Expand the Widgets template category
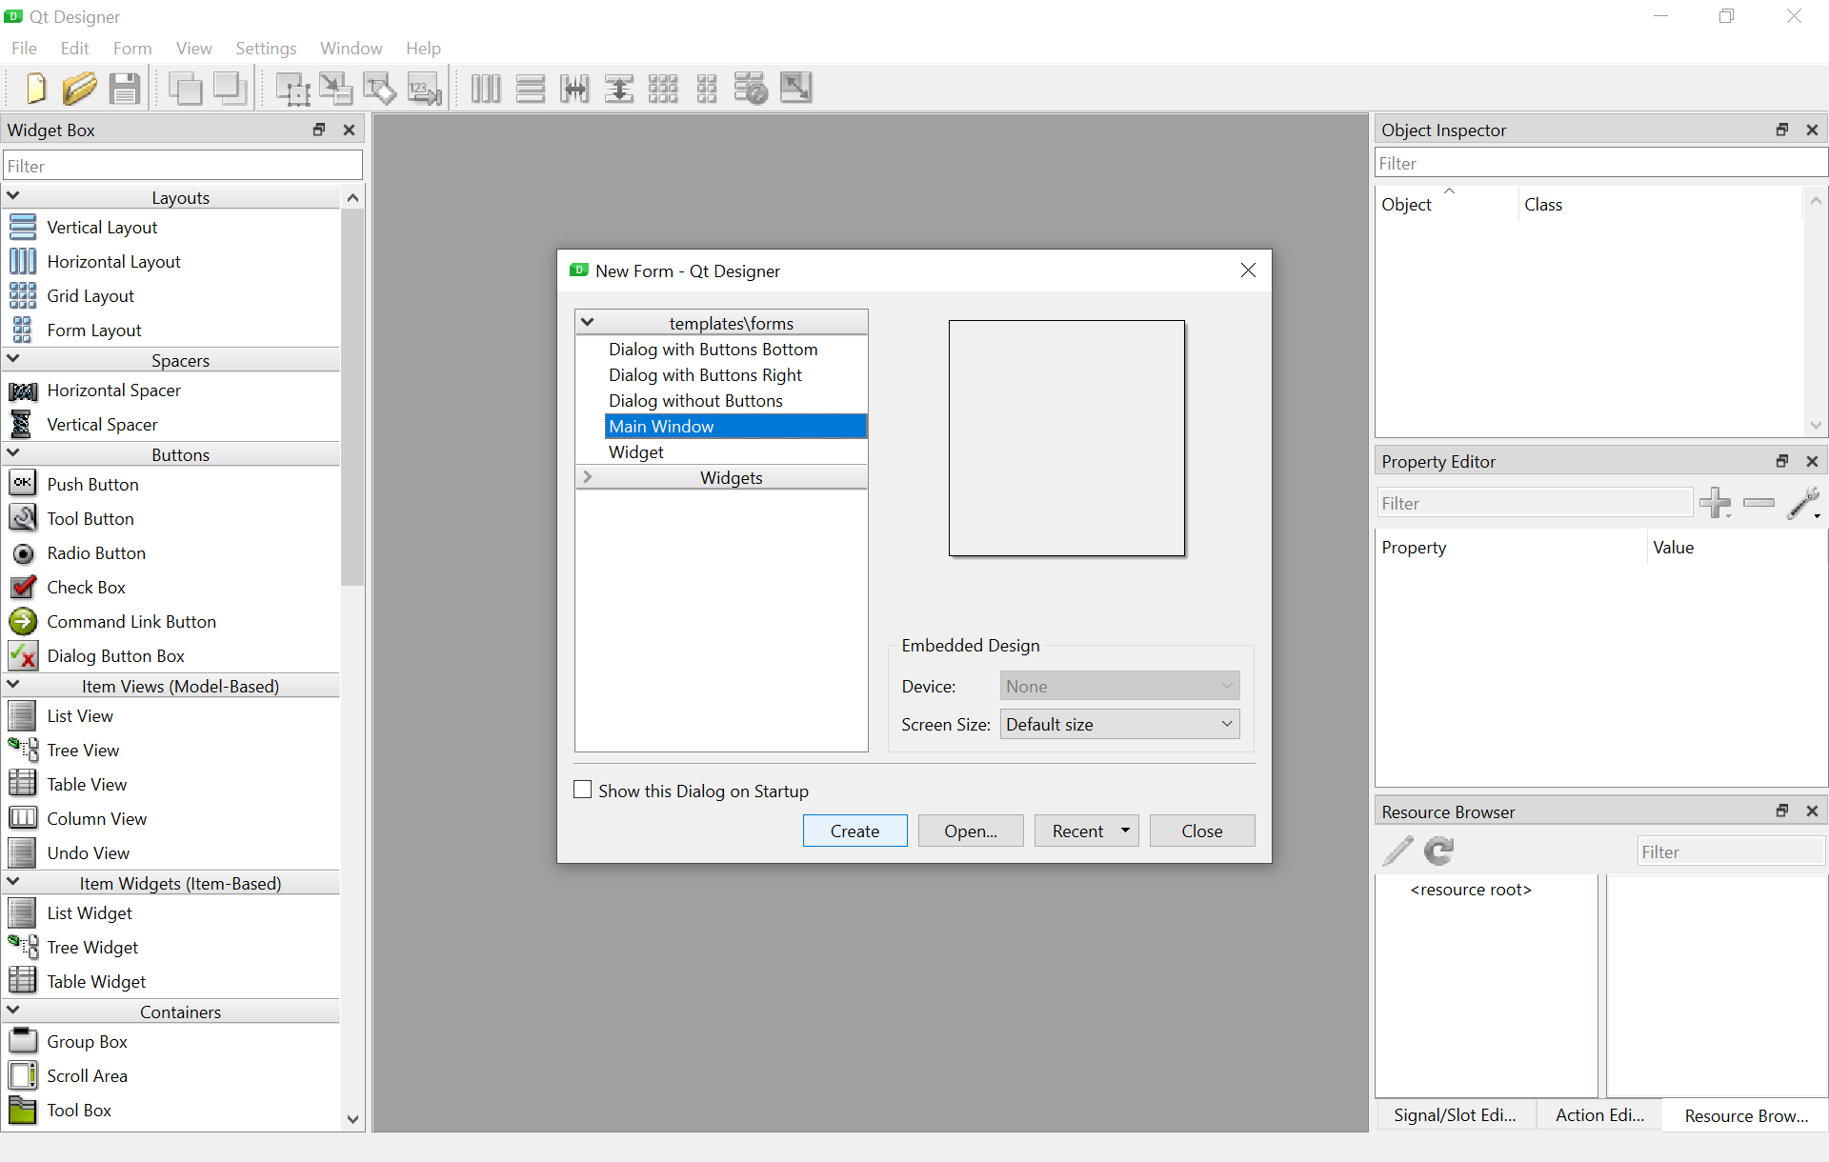This screenshot has height=1162, width=1829. click(588, 477)
